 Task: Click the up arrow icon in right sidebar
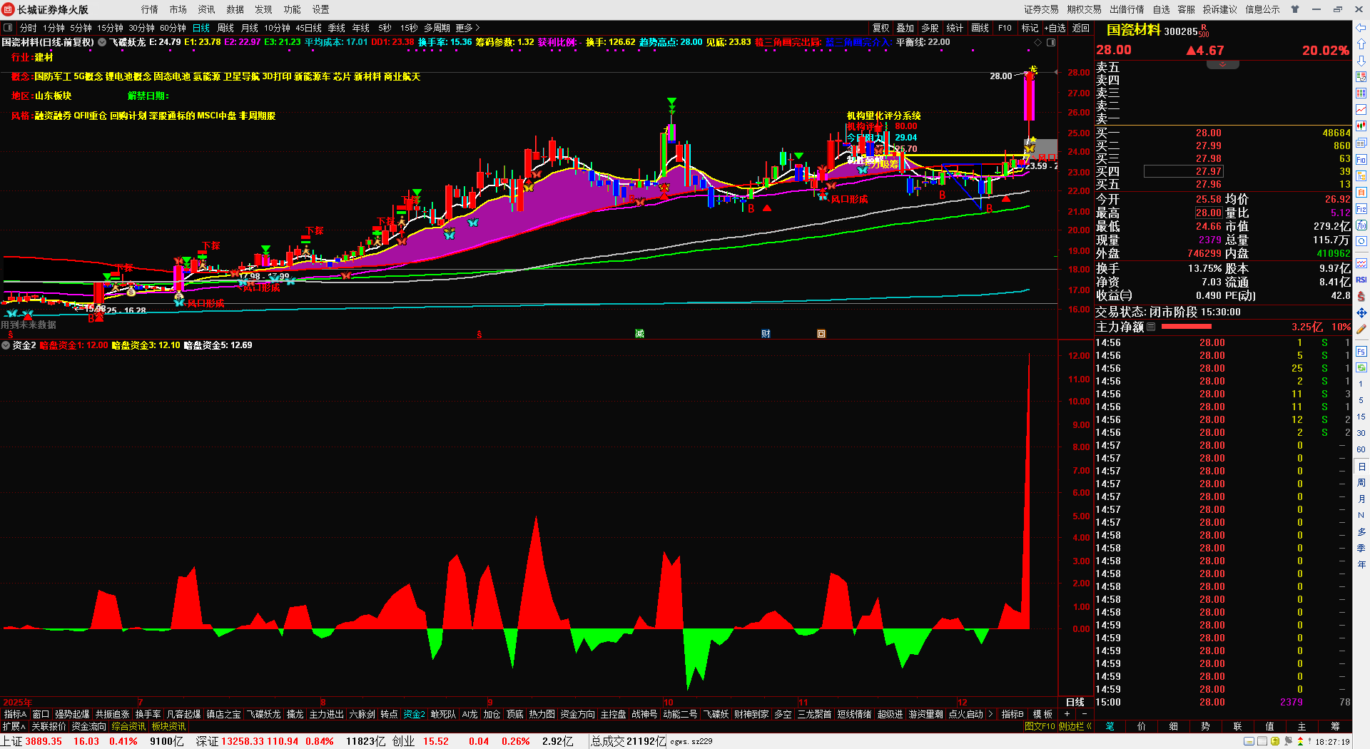point(1361,44)
